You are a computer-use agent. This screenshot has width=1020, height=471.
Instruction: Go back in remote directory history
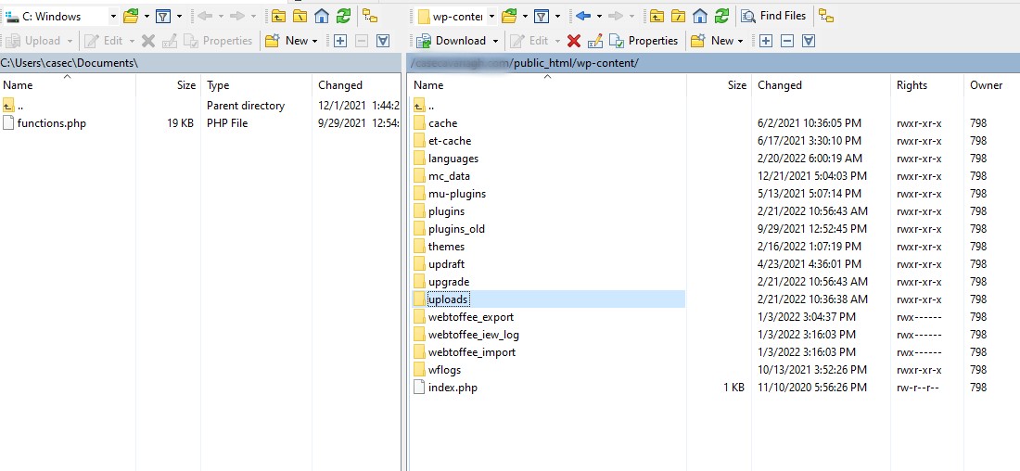[x=583, y=16]
